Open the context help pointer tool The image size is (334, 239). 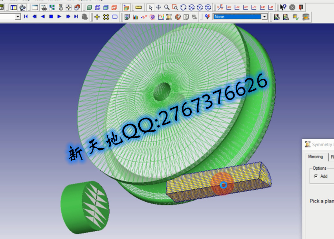(283, 7)
